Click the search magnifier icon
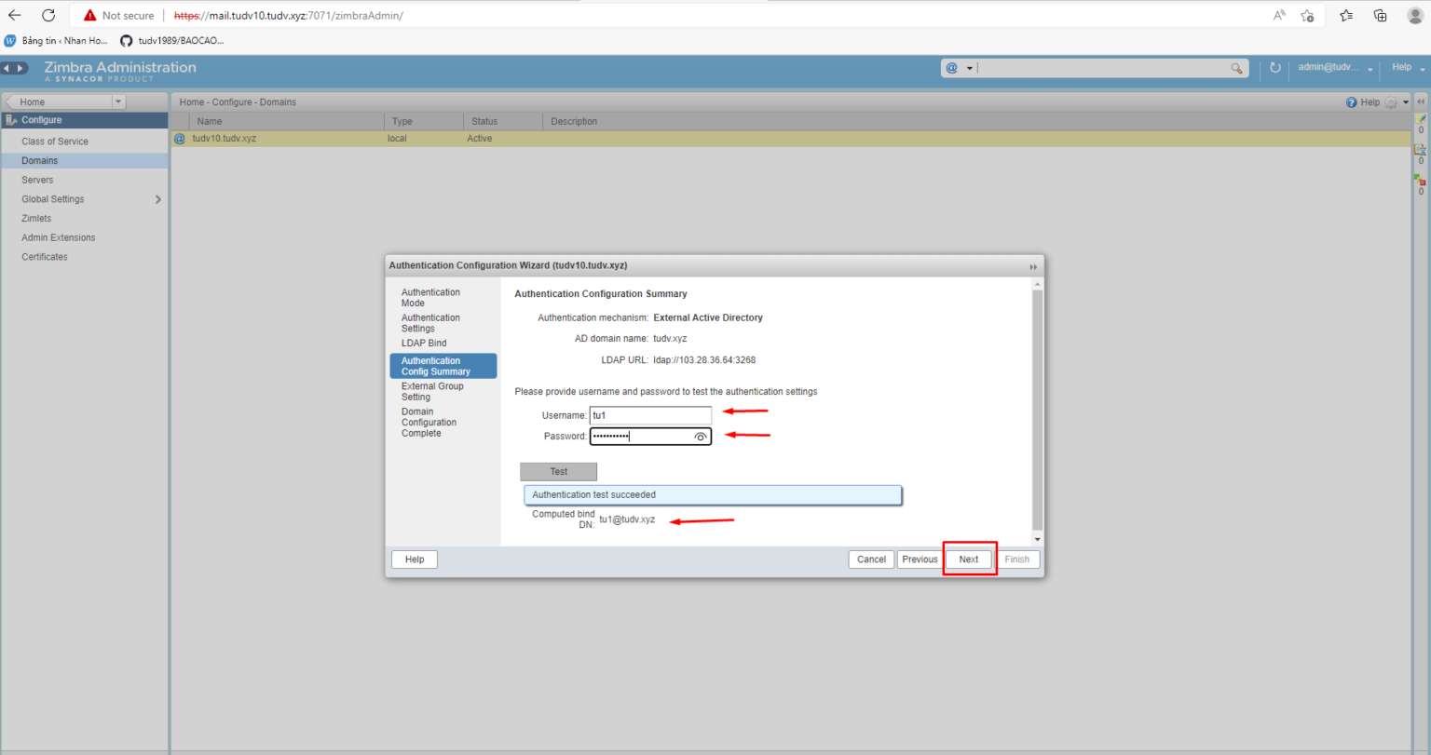The width and height of the screenshot is (1431, 755). point(1236,68)
